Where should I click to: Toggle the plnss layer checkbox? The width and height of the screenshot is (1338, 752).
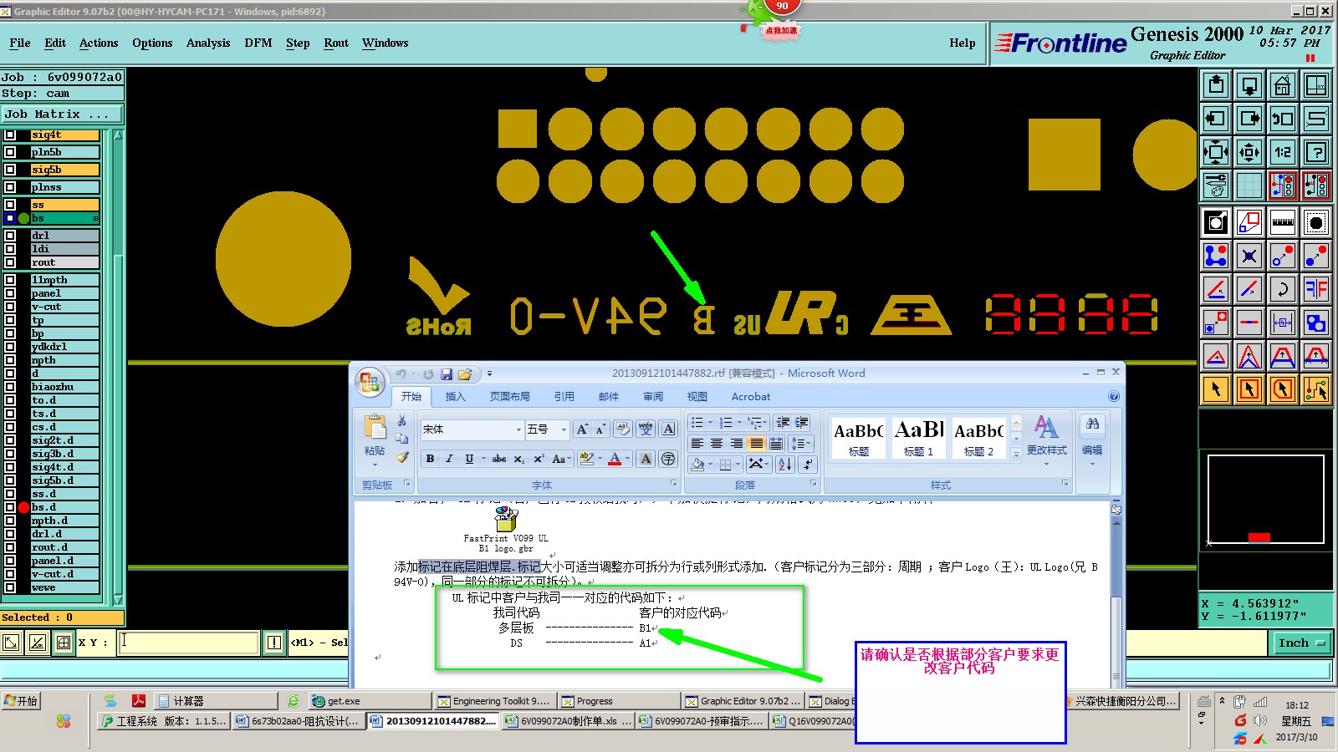click(10, 187)
